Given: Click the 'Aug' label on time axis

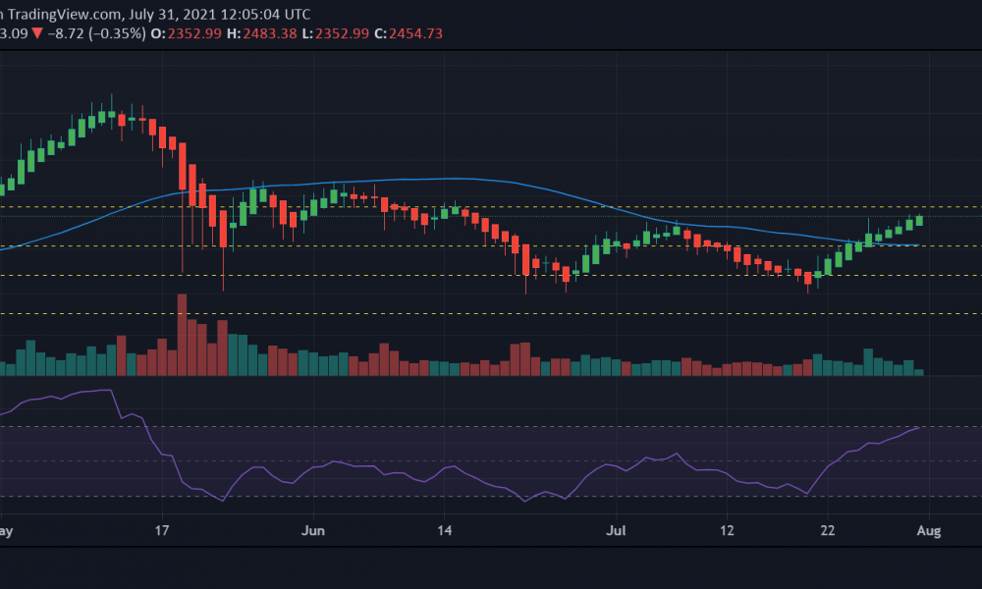Looking at the screenshot, I should pos(929,531).
